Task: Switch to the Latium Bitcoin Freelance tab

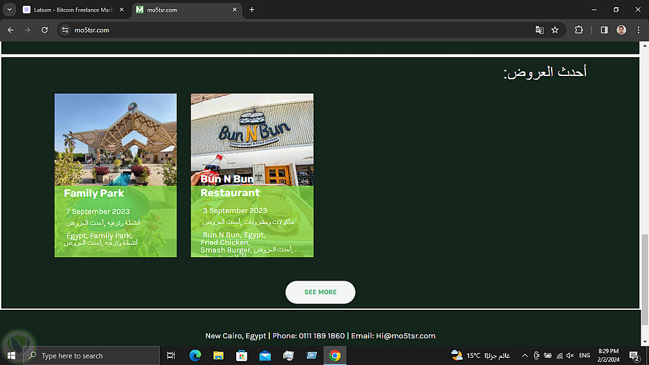Action: 74,10
